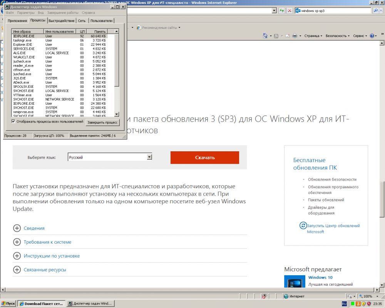This screenshot has width=385, height=308.
Task: Click the Read Mail envelope icon
Action: pos(287,36)
